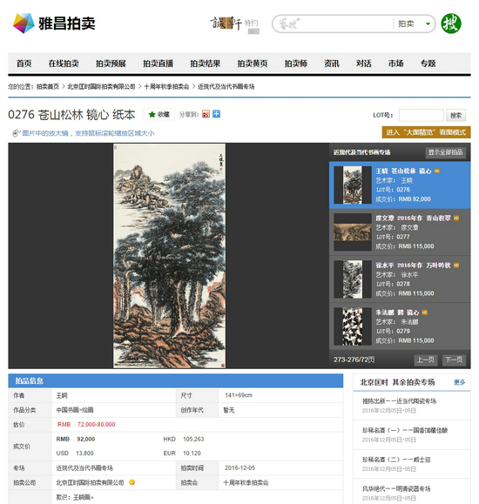Click the 更多 link for other sessions

click(459, 382)
